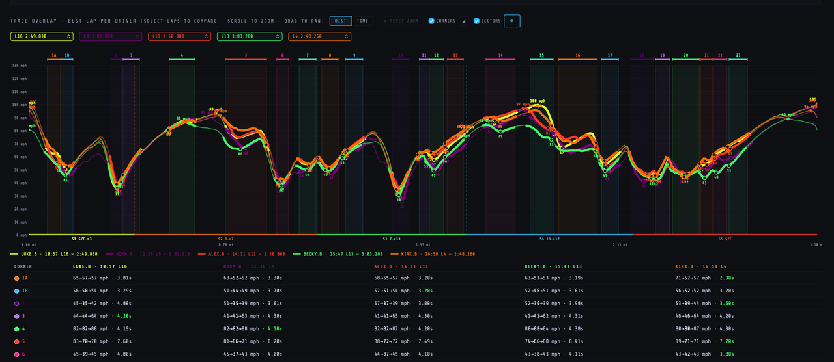The image size is (834, 362).
Task: Click the S2 3→7 sector label
Action: [x=225, y=239]
